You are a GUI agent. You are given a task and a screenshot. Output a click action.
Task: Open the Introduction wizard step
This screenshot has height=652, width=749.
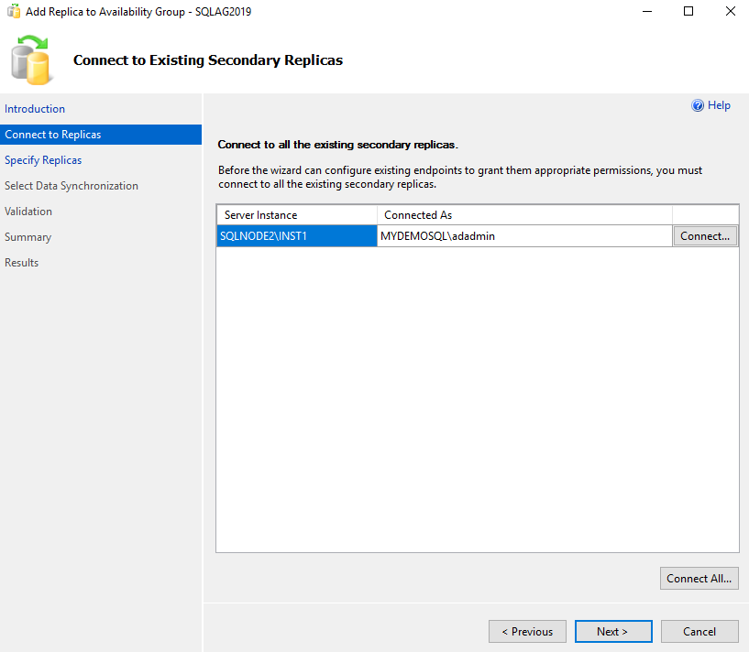tap(34, 108)
